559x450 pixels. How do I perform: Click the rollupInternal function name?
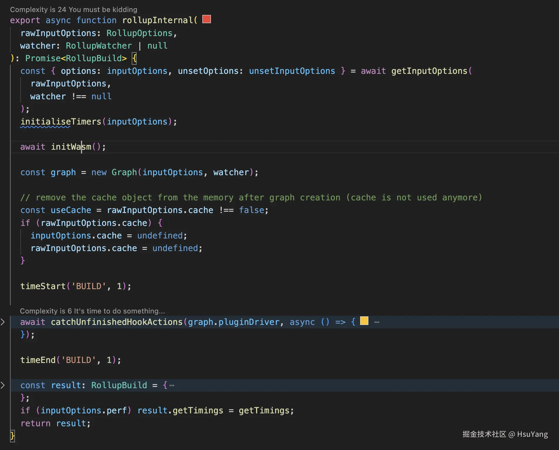click(x=158, y=20)
